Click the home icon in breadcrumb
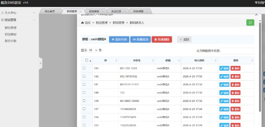Screen dimensions: 265x127 point(82,23)
